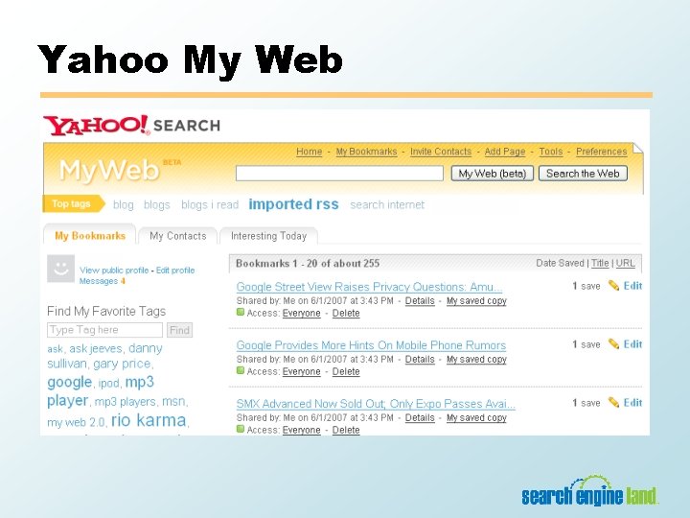Click the smiley profile avatar

coord(60,269)
